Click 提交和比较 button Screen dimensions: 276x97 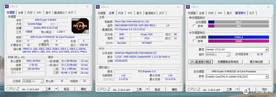pos(256,62)
